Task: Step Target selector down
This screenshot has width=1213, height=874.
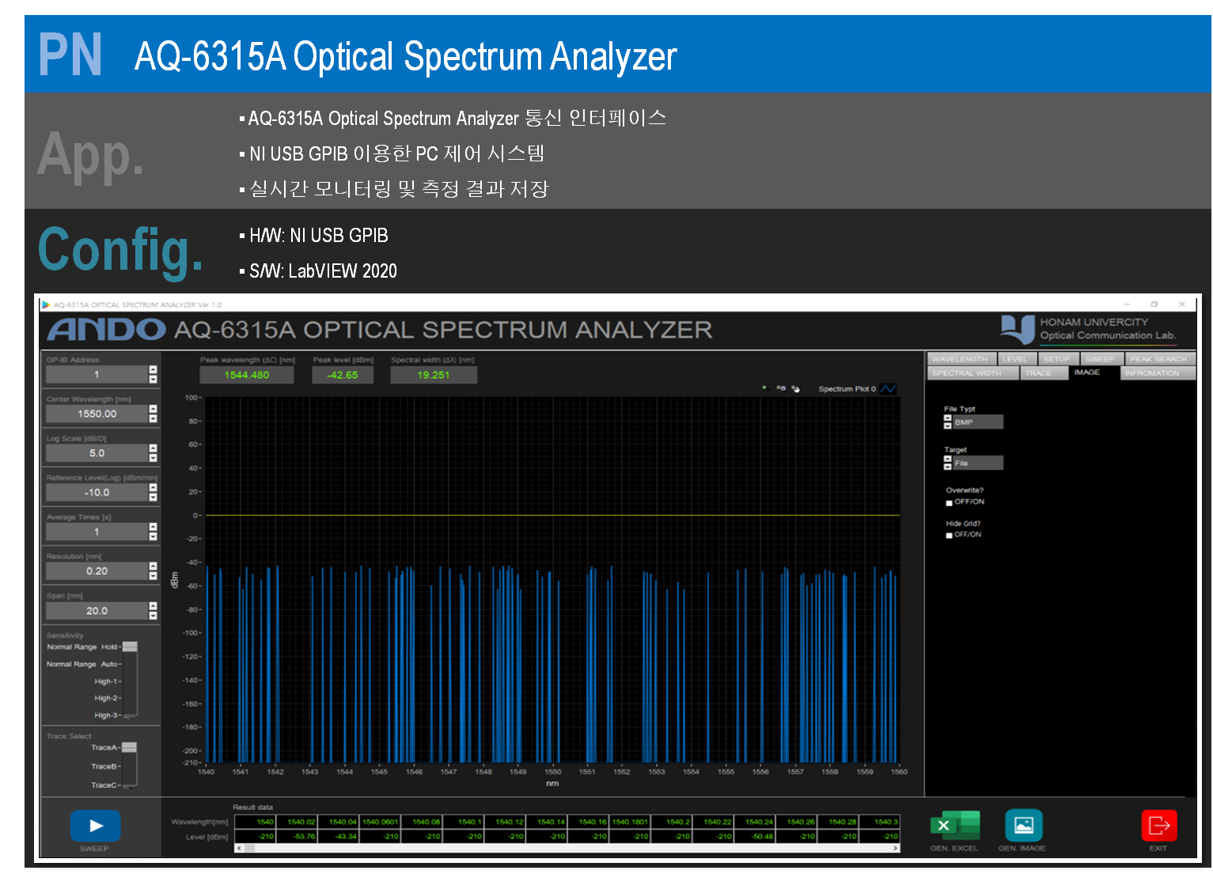Action: click(948, 467)
